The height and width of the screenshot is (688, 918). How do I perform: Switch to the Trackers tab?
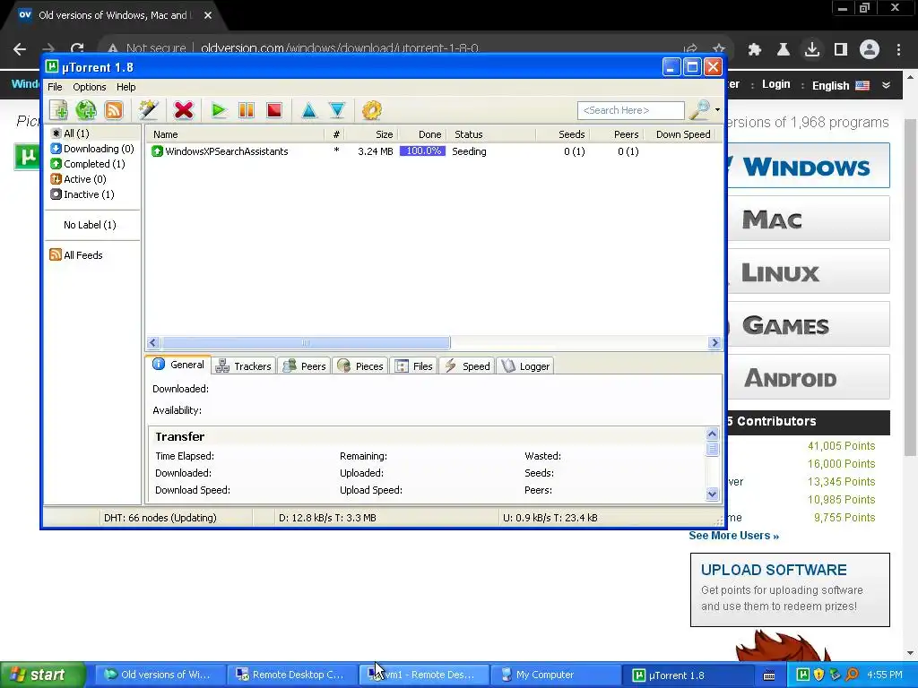(x=244, y=366)
